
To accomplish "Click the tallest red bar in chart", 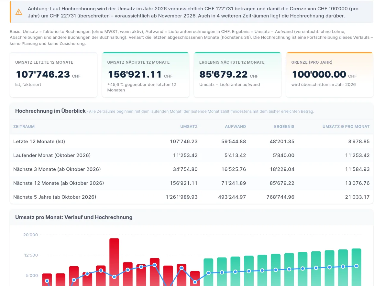I will coord(114,262).
